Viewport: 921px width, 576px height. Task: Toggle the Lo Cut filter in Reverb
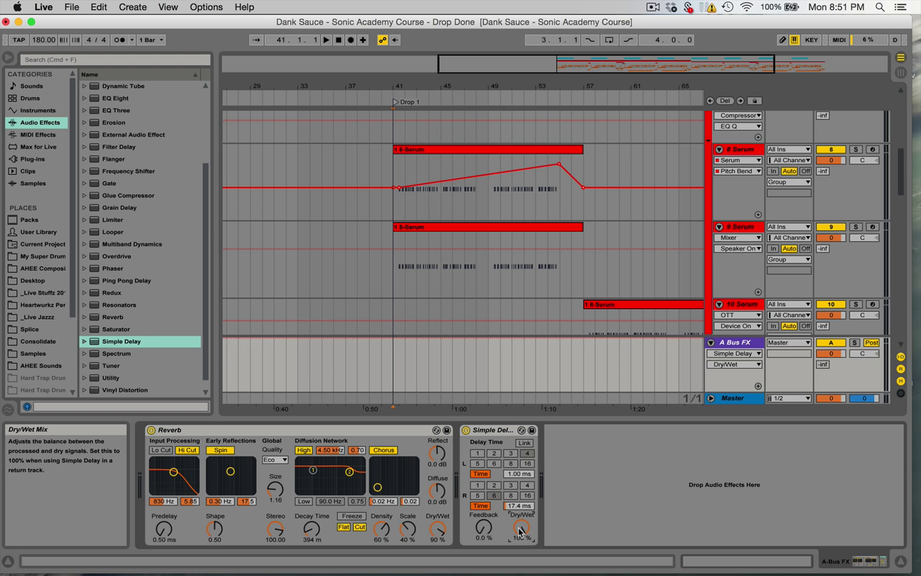pos(160,451)
